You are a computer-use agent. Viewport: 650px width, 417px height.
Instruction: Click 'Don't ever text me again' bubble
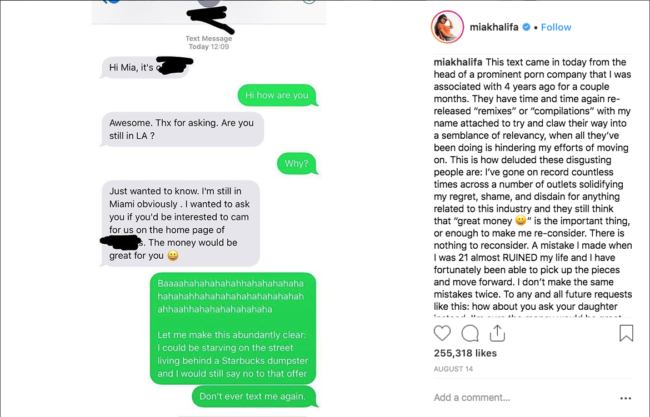253,396
